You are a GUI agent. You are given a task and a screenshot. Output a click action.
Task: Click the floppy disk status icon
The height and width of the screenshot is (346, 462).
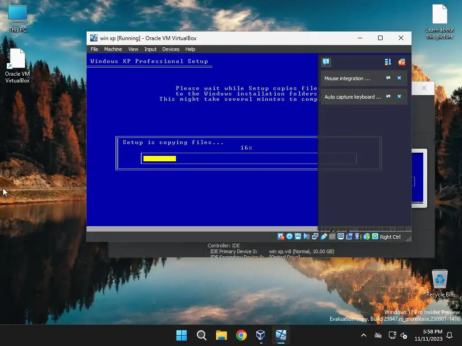pos(298,237)
